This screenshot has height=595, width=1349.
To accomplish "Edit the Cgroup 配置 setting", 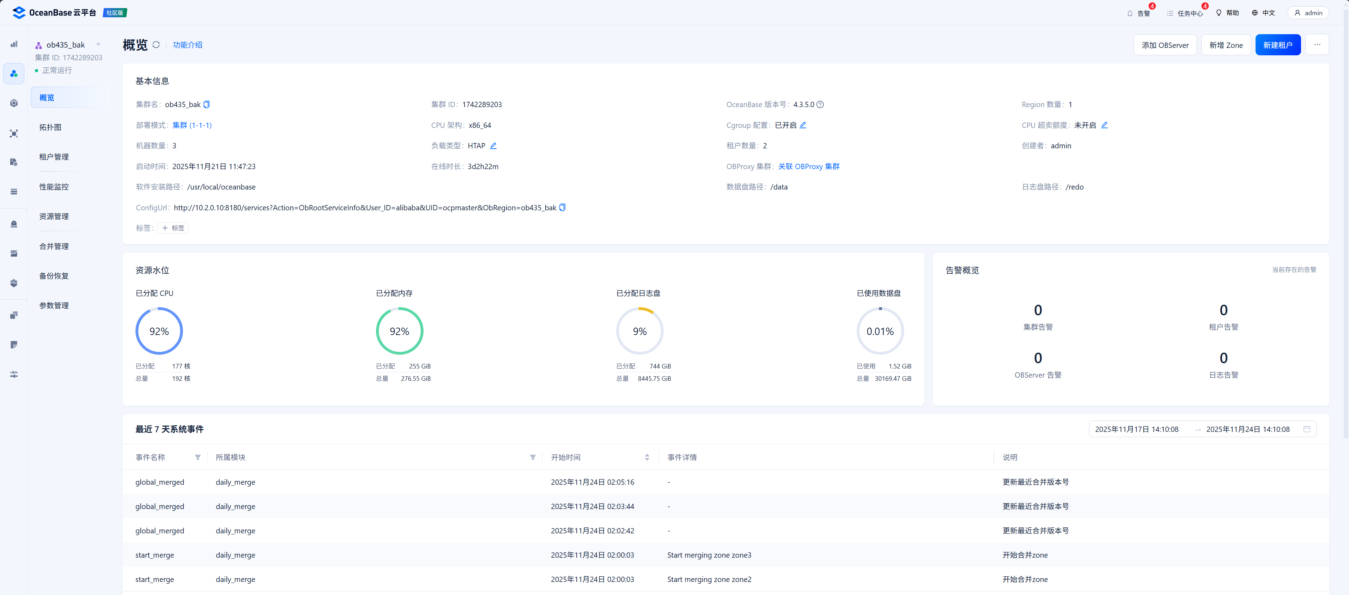I will point(803,125).
